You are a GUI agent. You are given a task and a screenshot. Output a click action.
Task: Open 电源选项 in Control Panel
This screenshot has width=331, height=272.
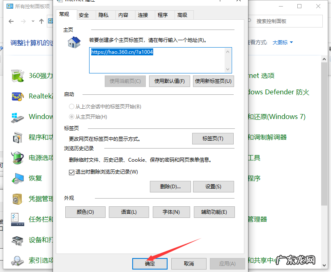tap(17, 158)
